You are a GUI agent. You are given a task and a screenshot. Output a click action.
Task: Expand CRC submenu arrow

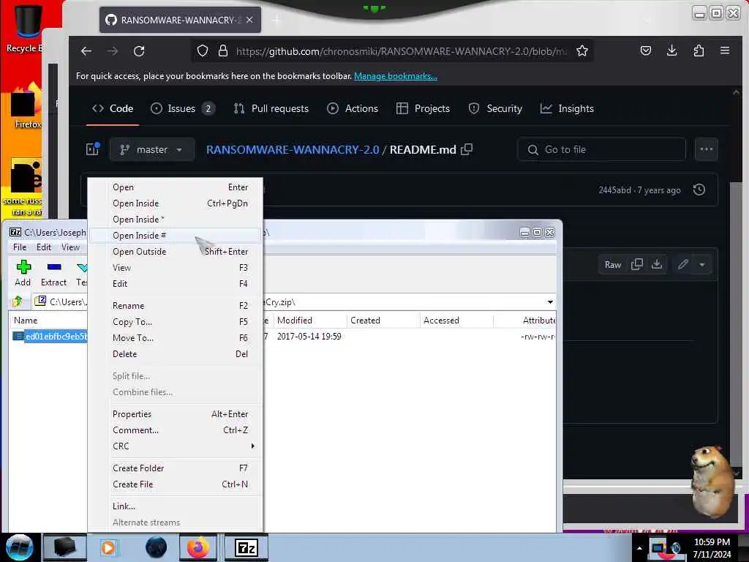pos(252,446)
